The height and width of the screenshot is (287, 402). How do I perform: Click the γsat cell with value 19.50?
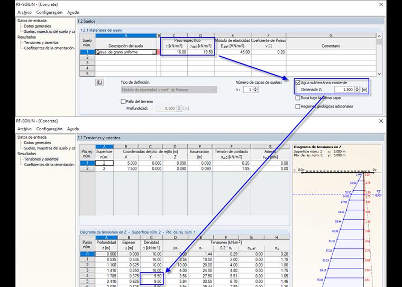[201, 52]
